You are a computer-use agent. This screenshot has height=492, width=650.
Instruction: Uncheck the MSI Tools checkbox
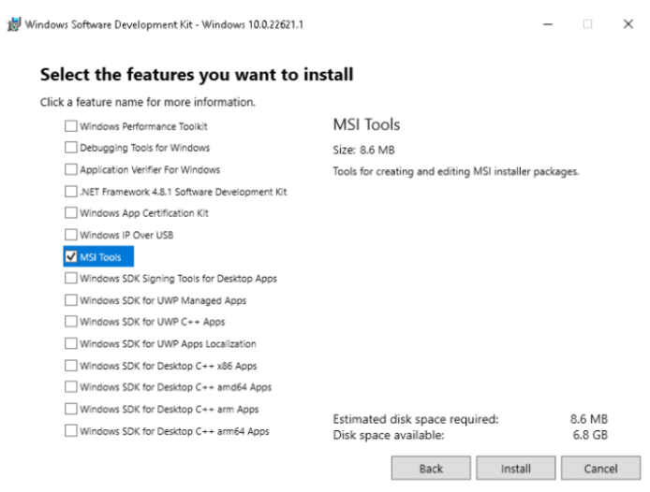point(71,257)
